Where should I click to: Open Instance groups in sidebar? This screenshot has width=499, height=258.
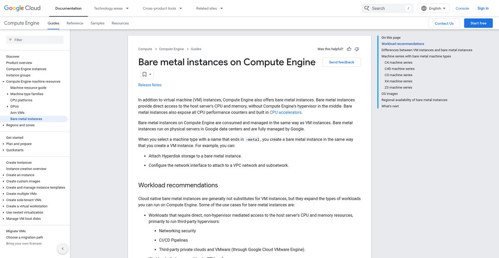(x=18, y=75)
